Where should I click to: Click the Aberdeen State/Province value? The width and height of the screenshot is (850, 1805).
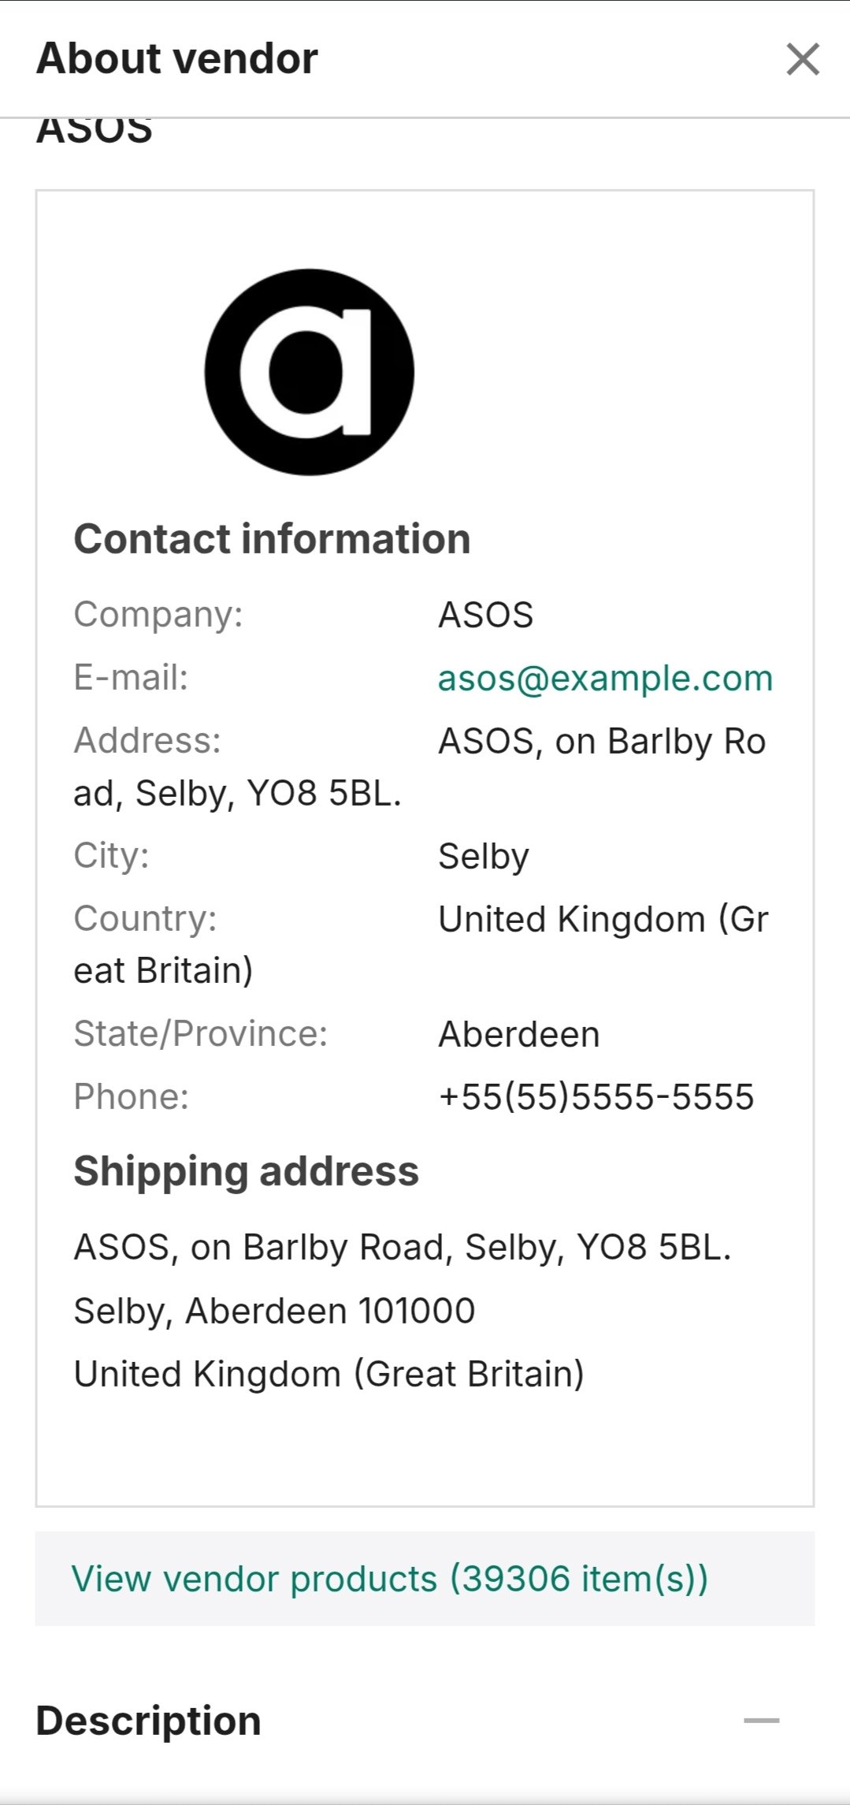[518, 1034]
